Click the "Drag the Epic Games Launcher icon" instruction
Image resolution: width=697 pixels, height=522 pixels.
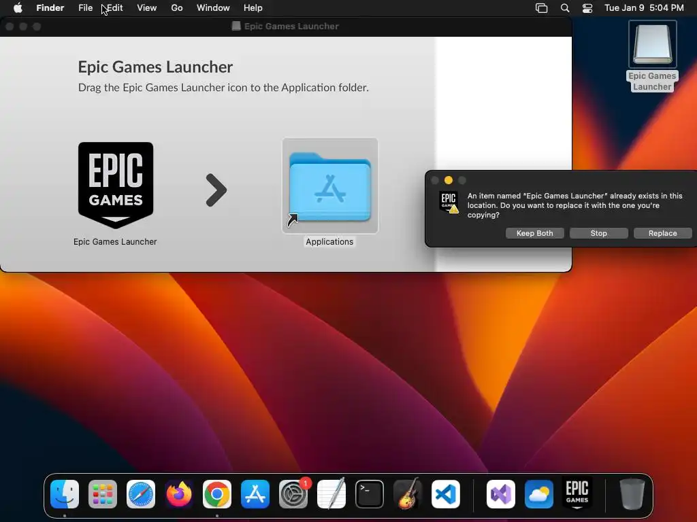click(223, 88)
